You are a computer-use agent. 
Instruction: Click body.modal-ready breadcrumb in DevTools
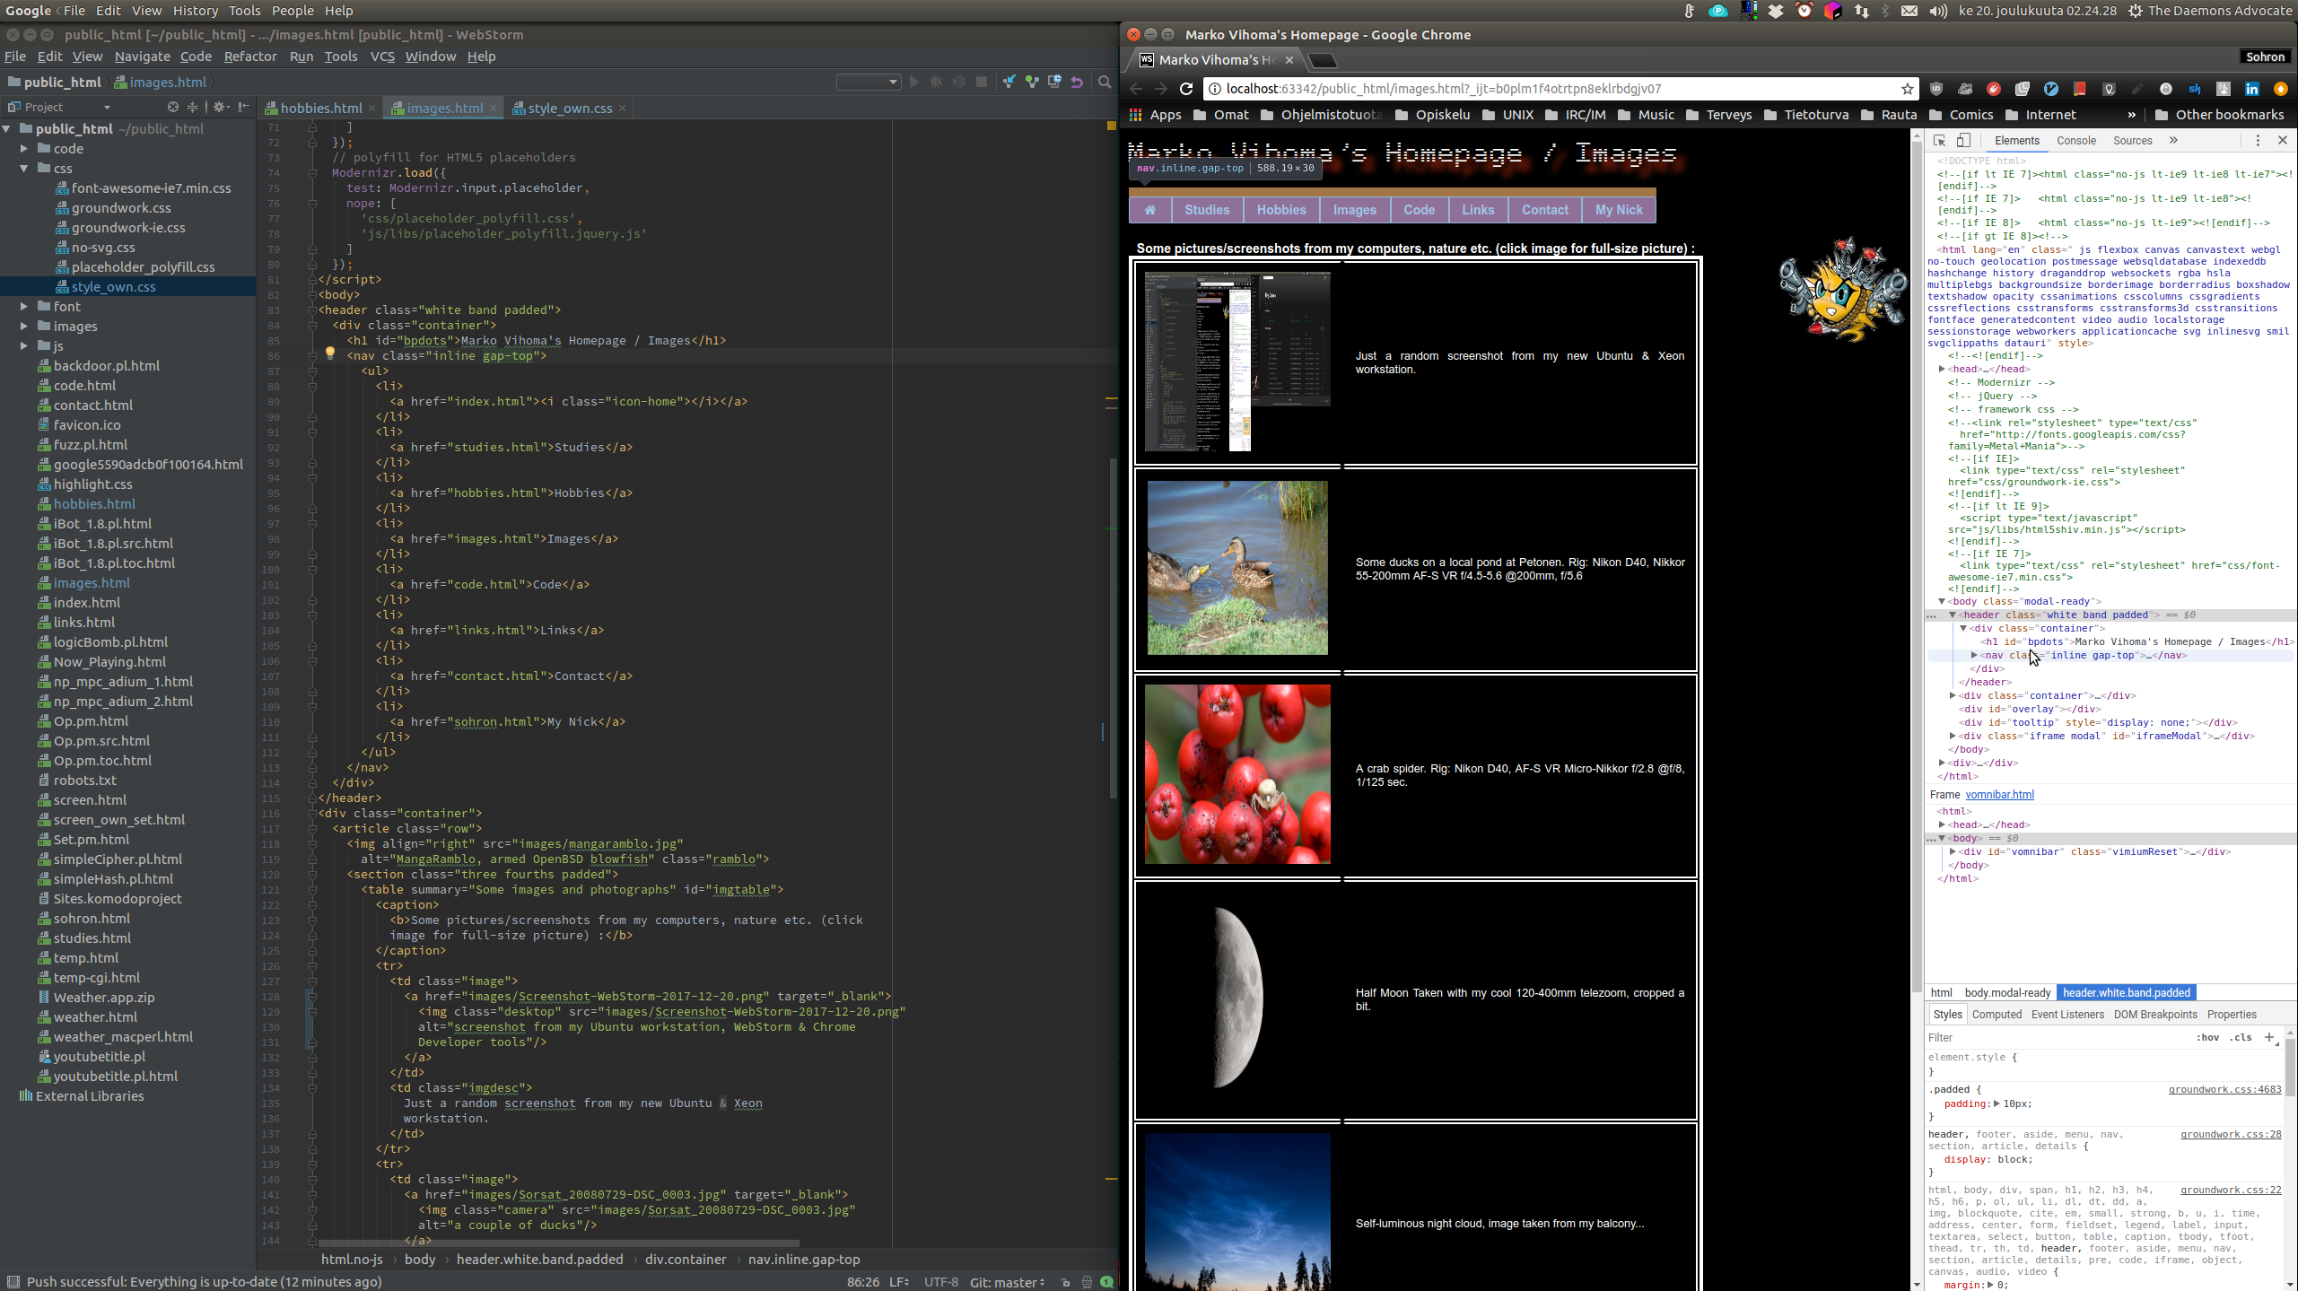(2006, 992)
